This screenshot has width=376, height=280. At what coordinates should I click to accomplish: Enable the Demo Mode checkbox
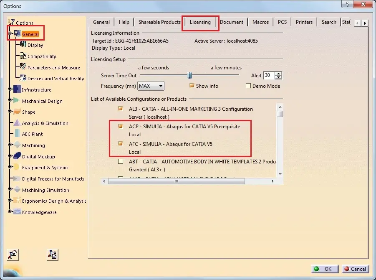(x=248, y=86)
